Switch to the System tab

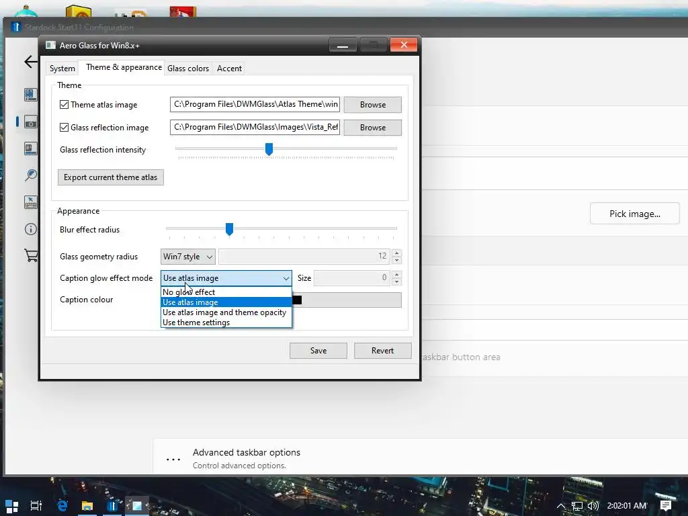click(62, 69)
